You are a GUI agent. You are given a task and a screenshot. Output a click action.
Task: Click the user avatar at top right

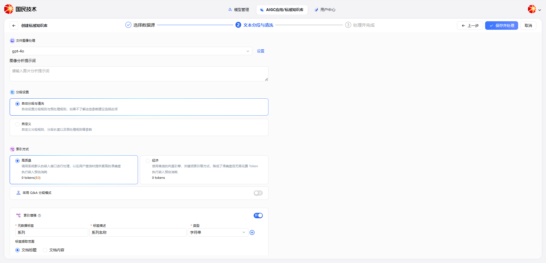(x=532, y=9)
